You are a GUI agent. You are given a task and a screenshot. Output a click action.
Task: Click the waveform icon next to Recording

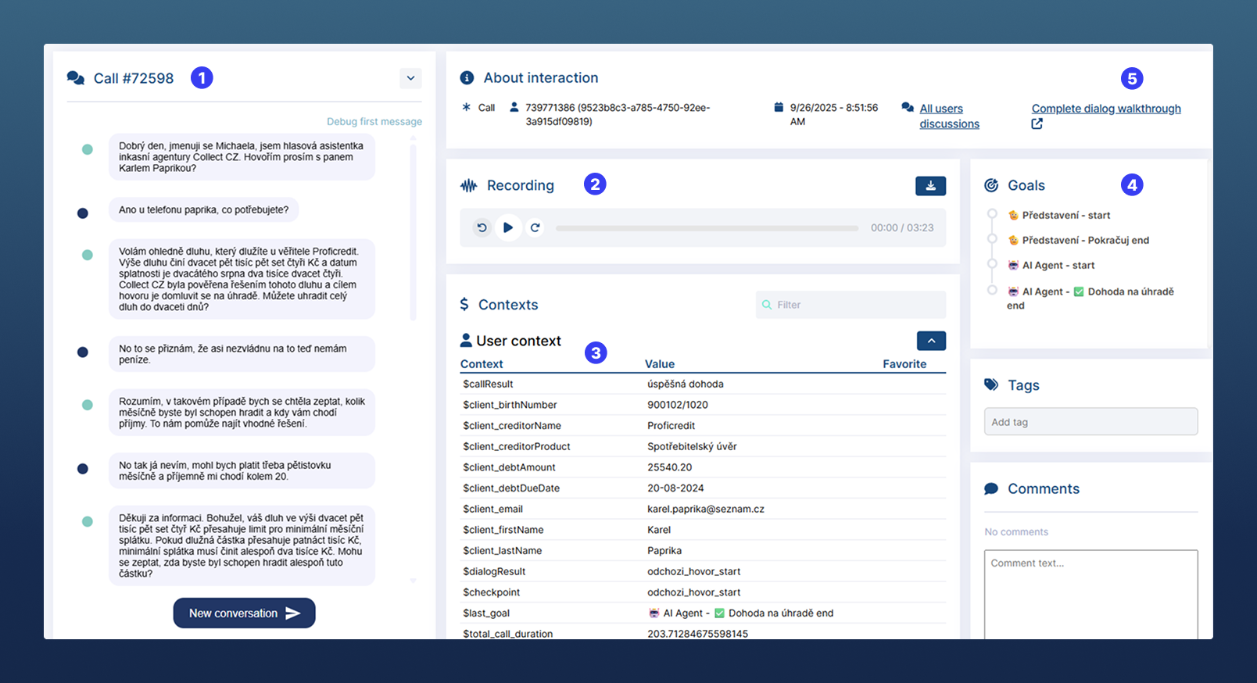[469, 186]
